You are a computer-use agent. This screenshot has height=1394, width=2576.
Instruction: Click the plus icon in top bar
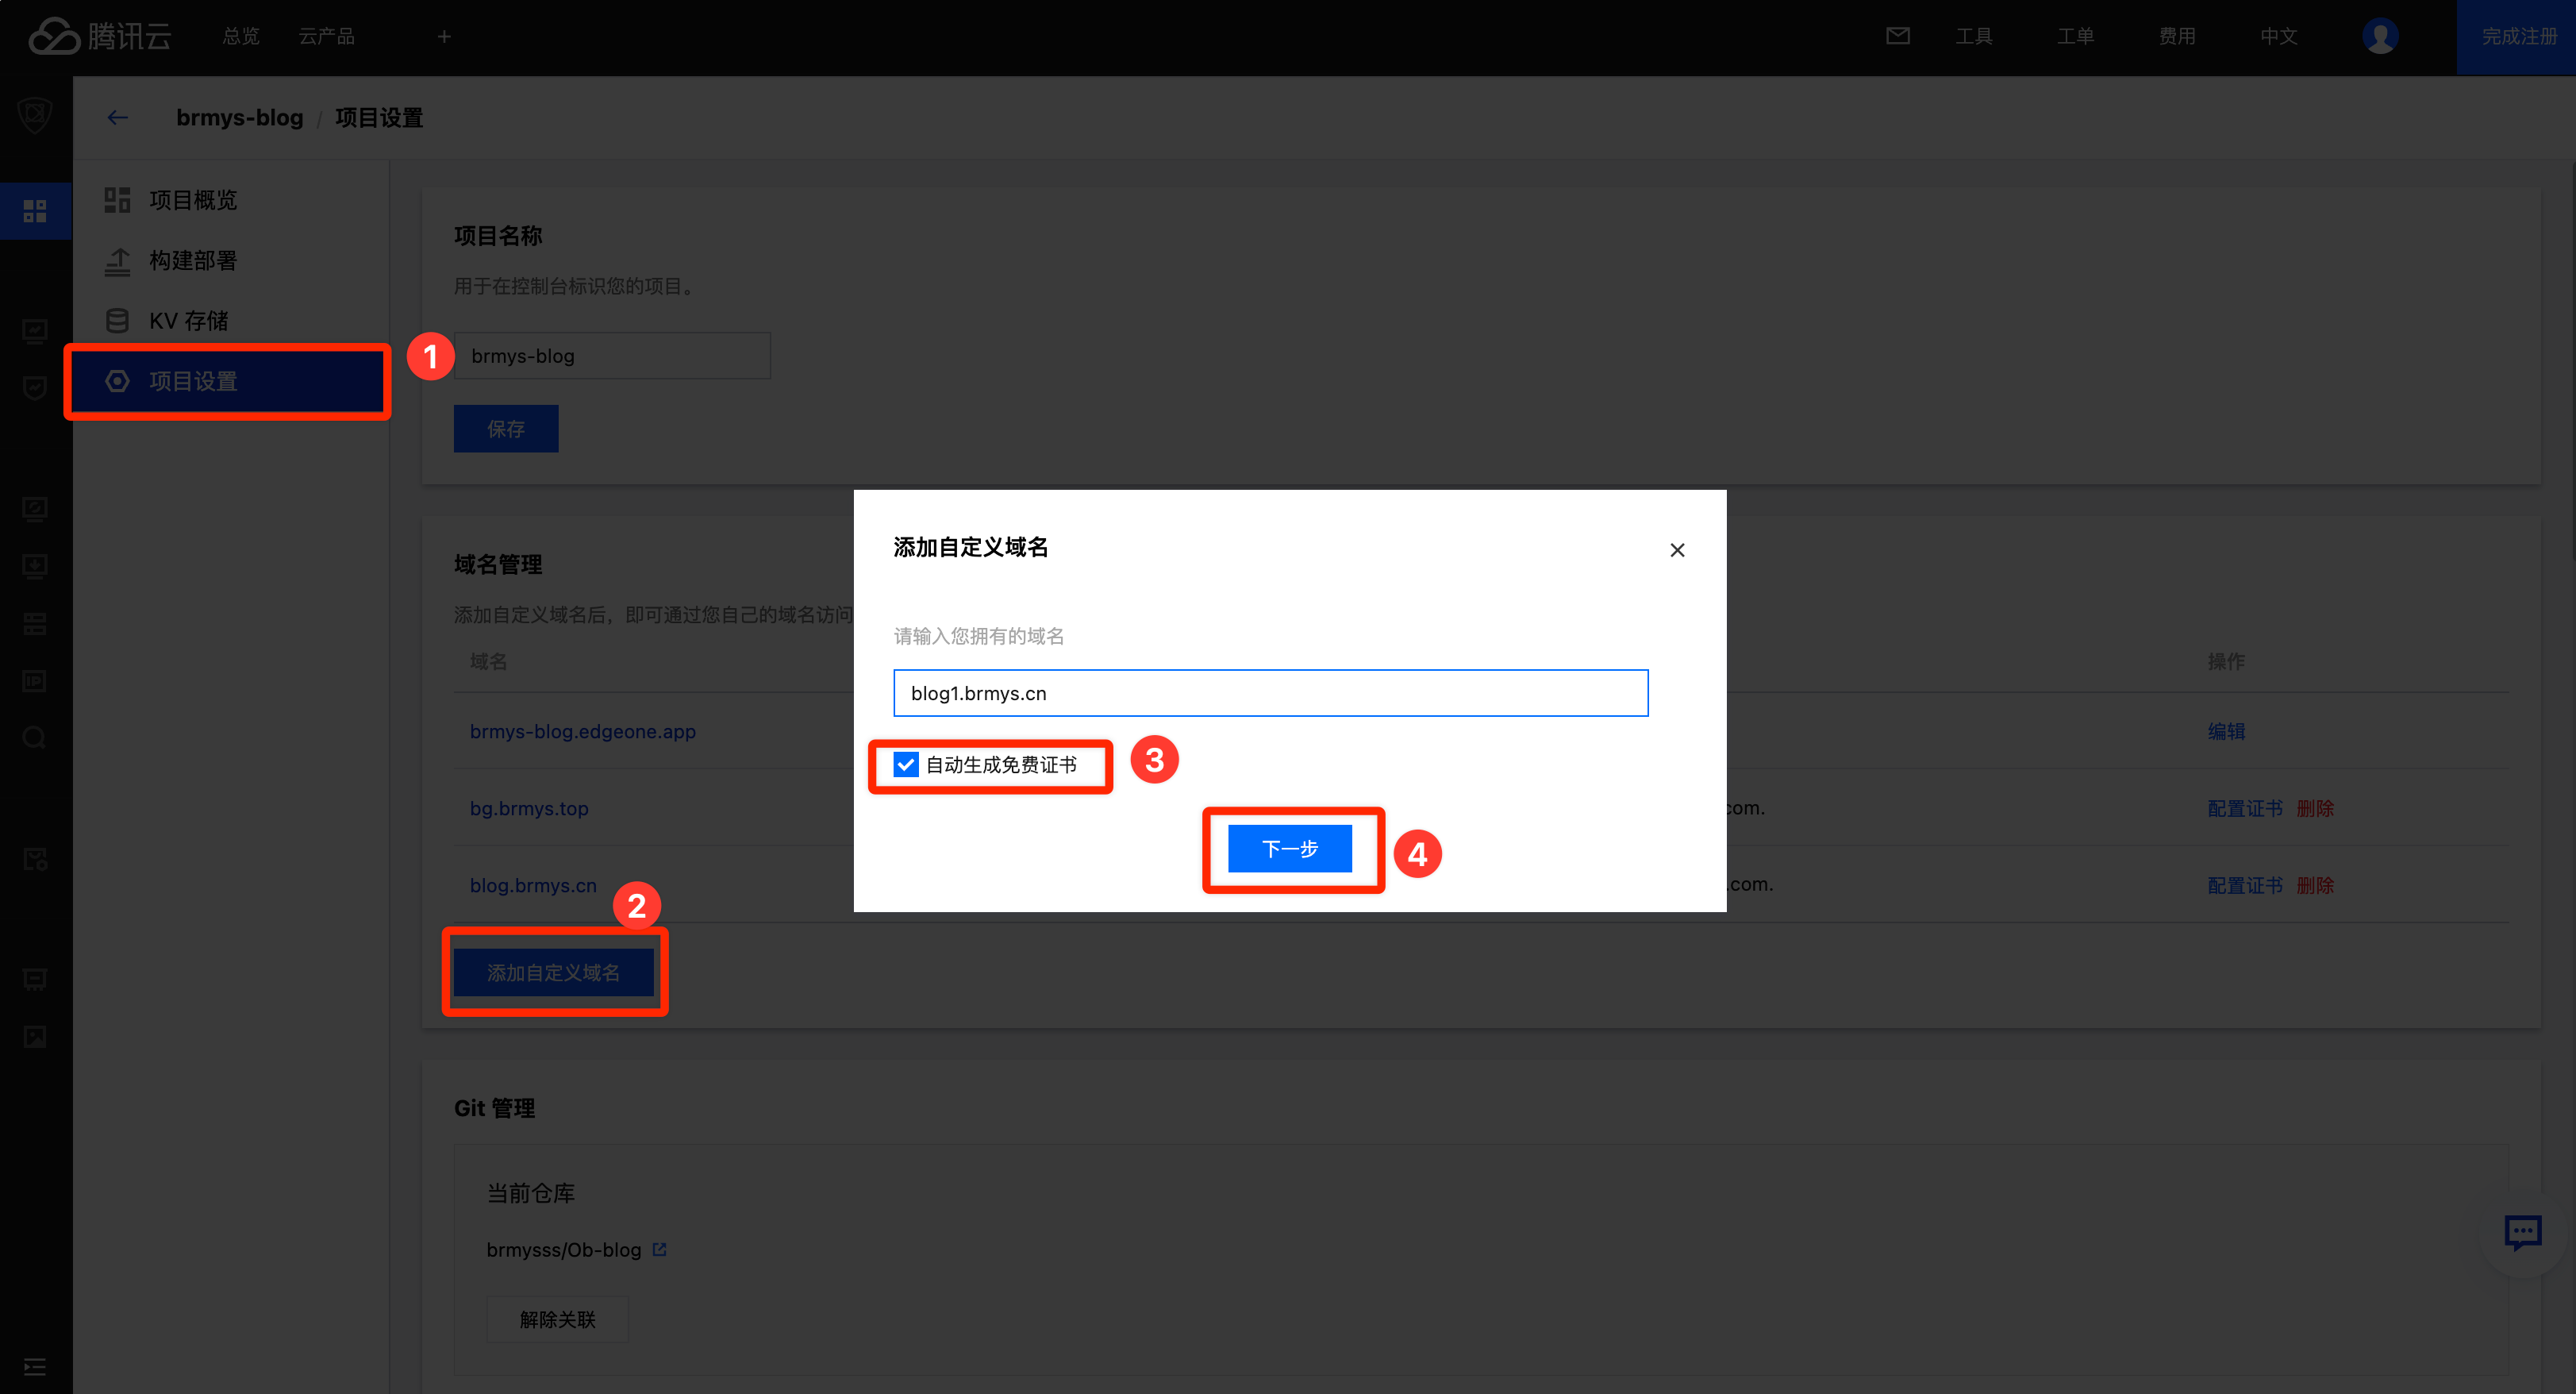tap(444, 36)
